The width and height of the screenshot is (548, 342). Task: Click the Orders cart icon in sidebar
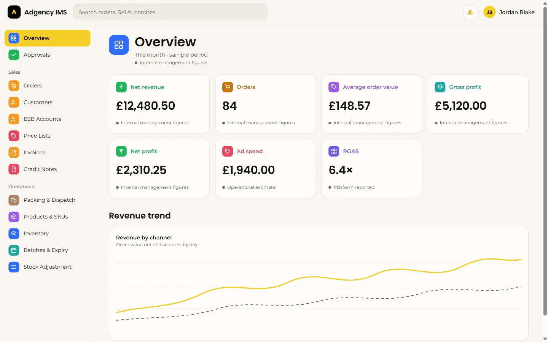(x=14, y=86)
